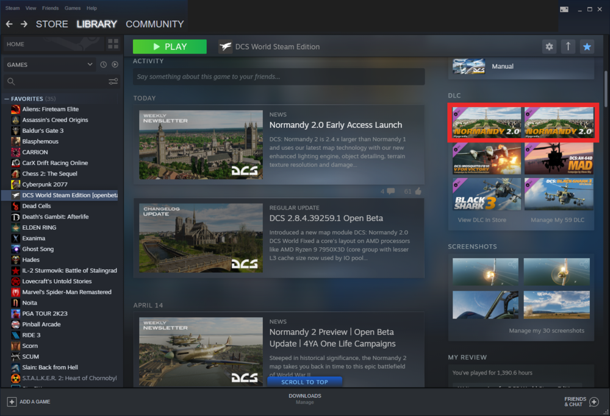Viewport: 610px width, 416px height.
Task: Select the Dead Cells icon
Action: click(16, 206)
